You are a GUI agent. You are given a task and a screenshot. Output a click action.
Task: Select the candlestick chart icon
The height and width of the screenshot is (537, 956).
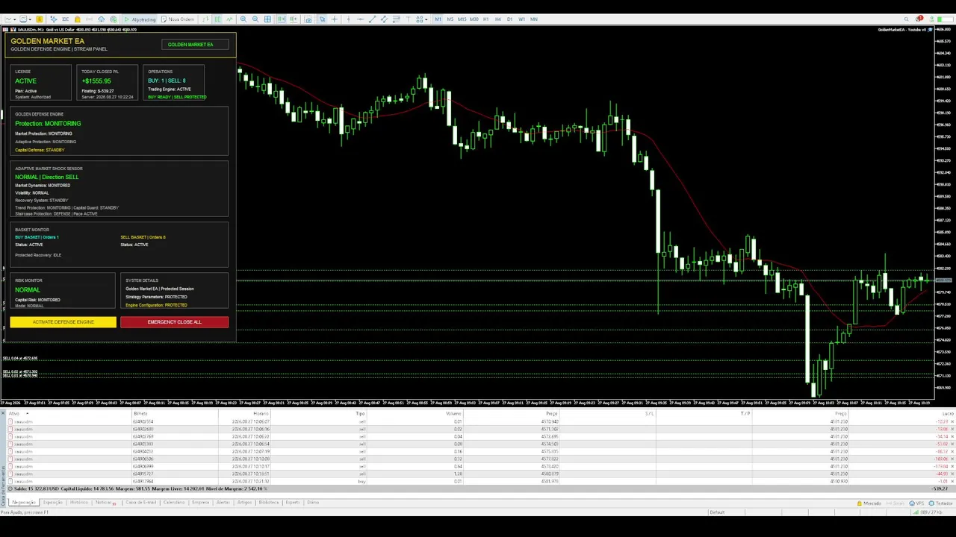point(217,19)
